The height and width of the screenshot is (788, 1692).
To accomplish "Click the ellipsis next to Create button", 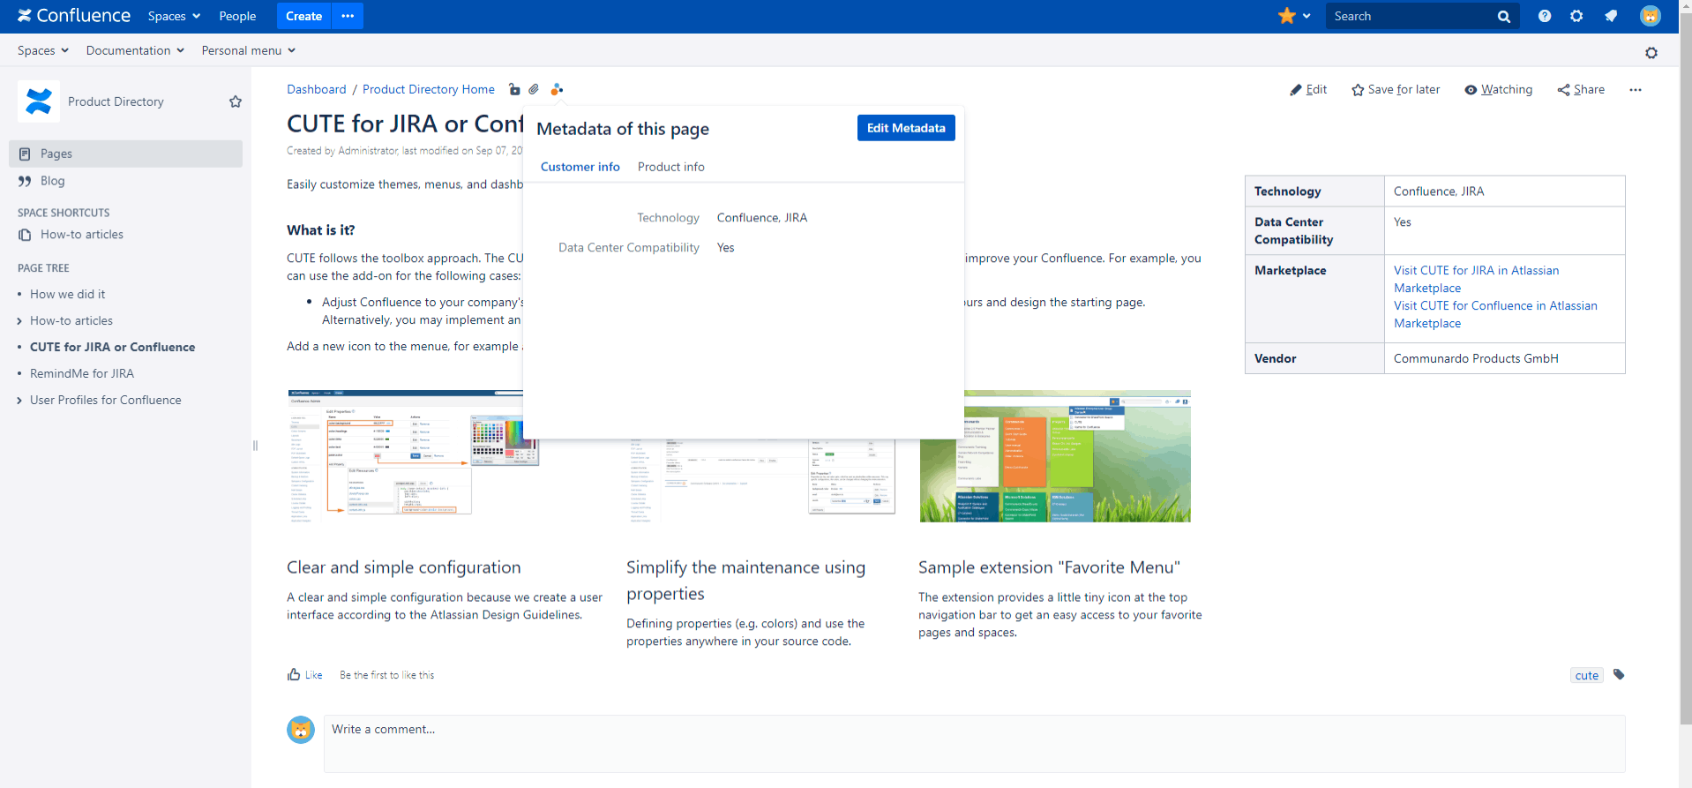I will (x=348, y=16).
